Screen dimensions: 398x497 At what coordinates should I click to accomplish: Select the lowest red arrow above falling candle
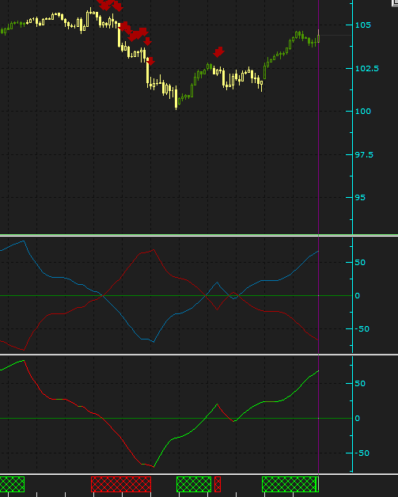coord(150,61)
